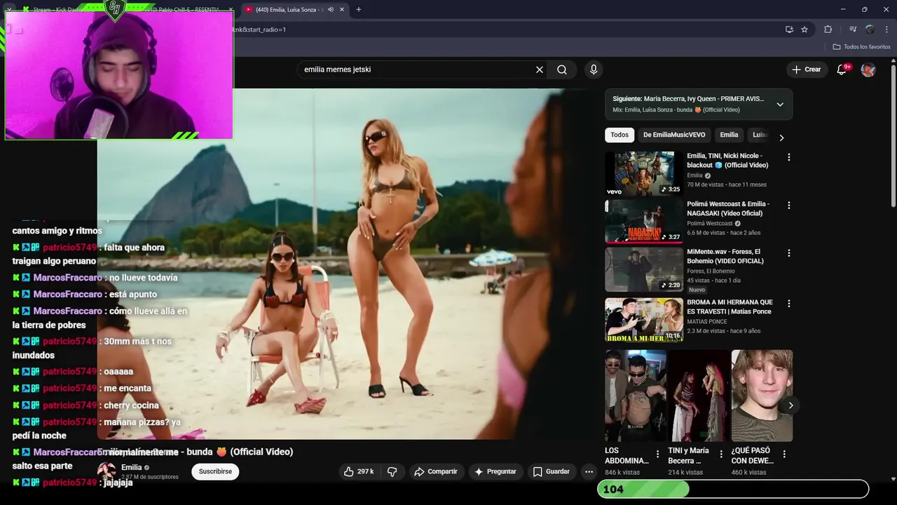Bookmark page with the star icon

(804, 29)
